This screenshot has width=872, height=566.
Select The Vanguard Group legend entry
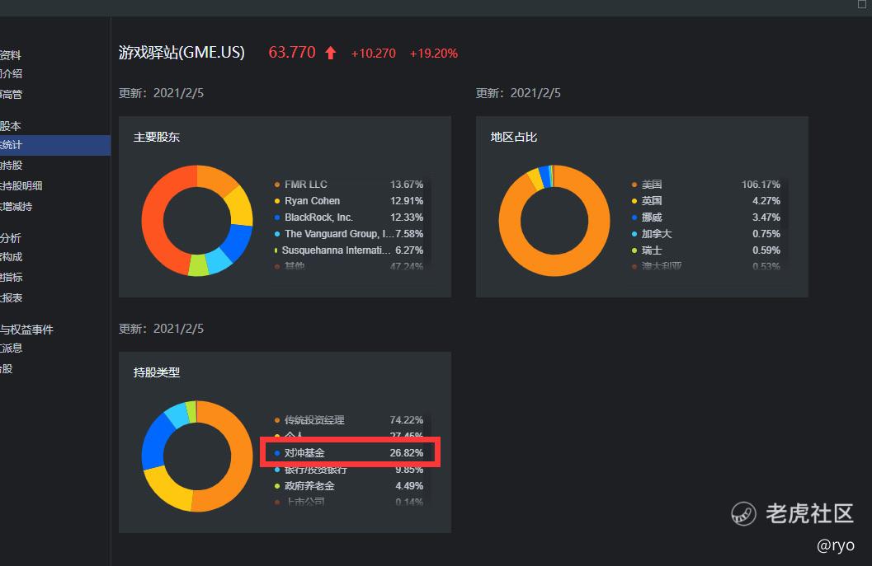click(x=339, y=234)
